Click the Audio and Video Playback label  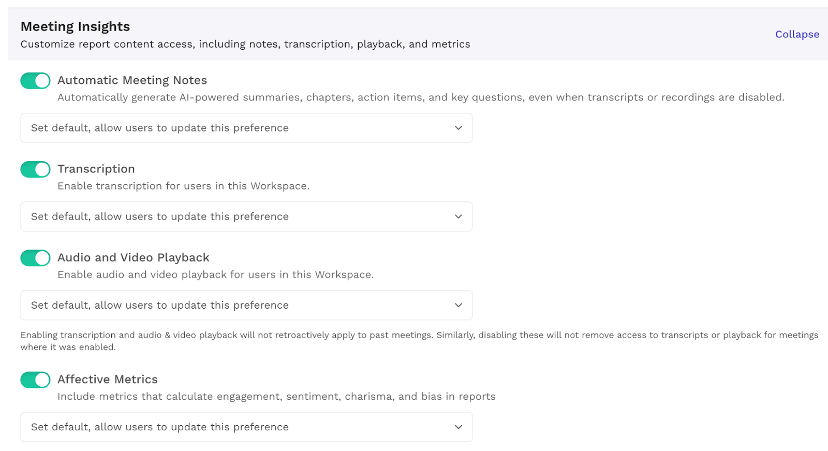point(134,257)
